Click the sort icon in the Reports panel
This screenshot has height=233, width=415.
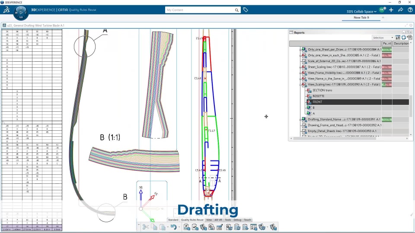398,38
